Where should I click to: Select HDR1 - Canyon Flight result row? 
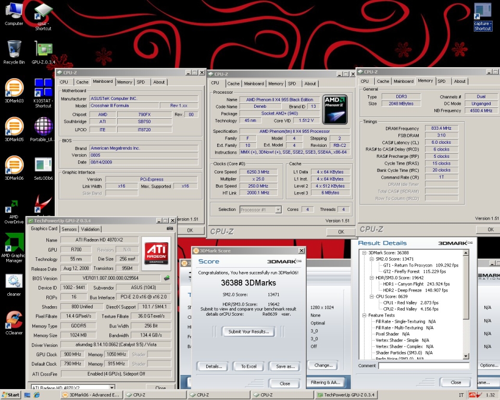(416, 284)
